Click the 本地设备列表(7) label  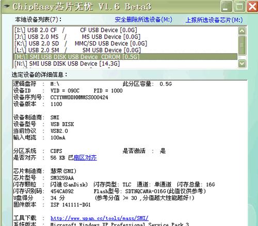pos(38,20)
